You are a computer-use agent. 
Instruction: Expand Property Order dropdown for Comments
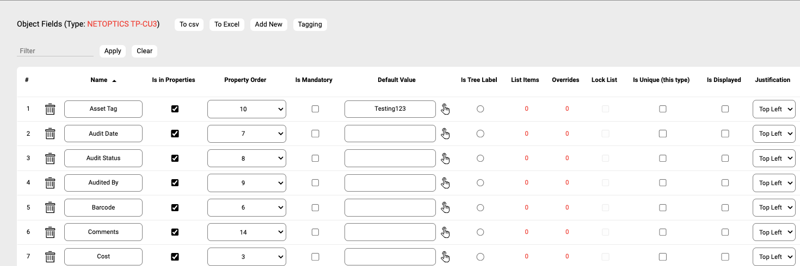pyautogui.click(x=247, y=232)
